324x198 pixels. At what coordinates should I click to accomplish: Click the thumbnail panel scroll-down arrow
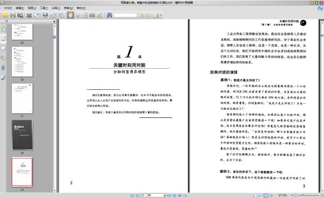(x=55, y=190)
